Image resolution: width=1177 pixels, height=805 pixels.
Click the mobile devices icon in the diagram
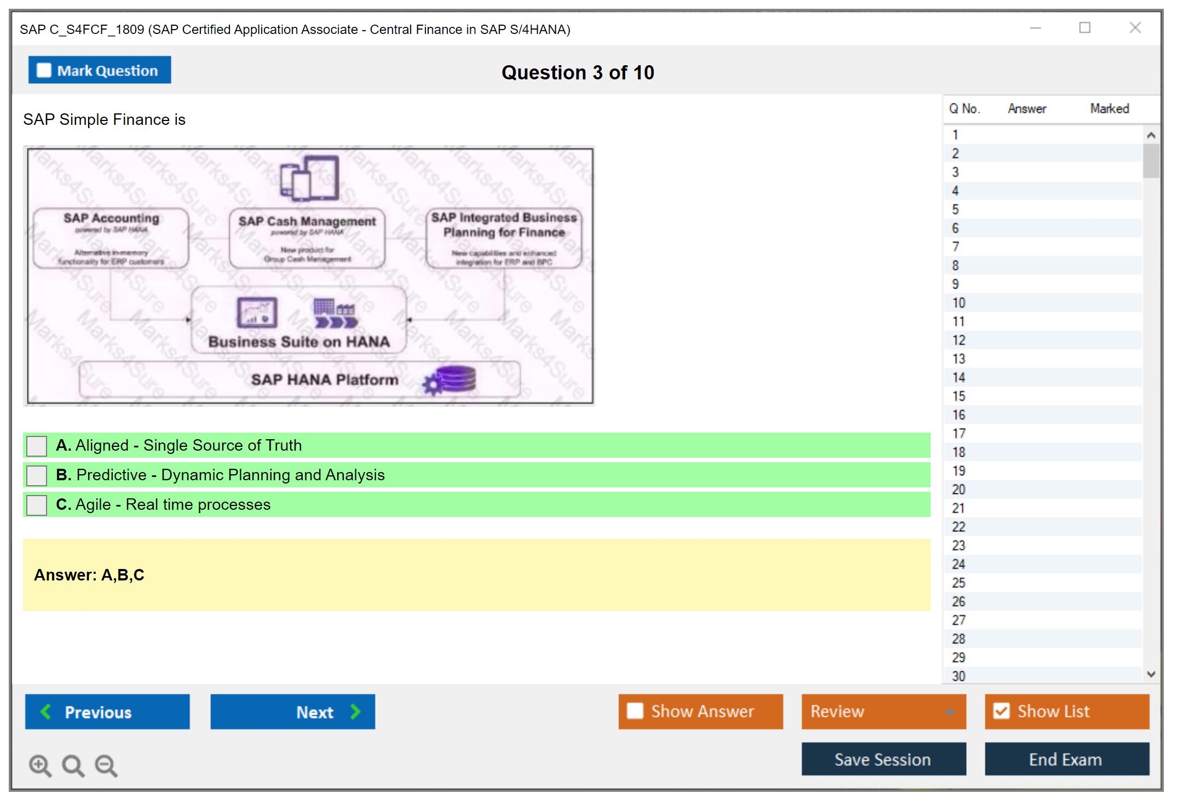point(309,179)
